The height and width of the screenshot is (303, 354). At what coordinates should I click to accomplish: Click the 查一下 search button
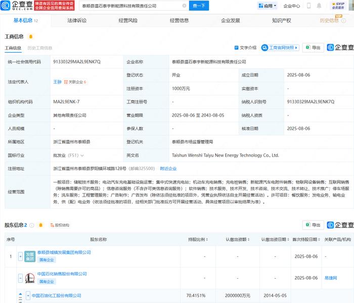199,6
